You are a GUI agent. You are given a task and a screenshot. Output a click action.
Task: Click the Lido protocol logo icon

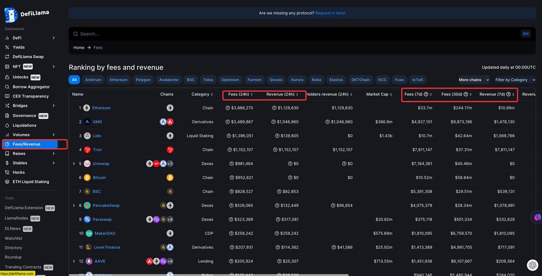pyautogui.click(x=87, y=136)
